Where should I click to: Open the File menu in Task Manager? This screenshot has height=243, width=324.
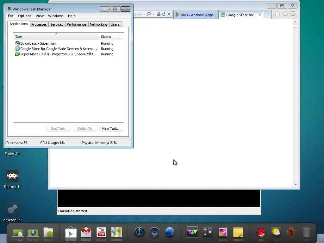pyautogui.click(x=11, y=16)
